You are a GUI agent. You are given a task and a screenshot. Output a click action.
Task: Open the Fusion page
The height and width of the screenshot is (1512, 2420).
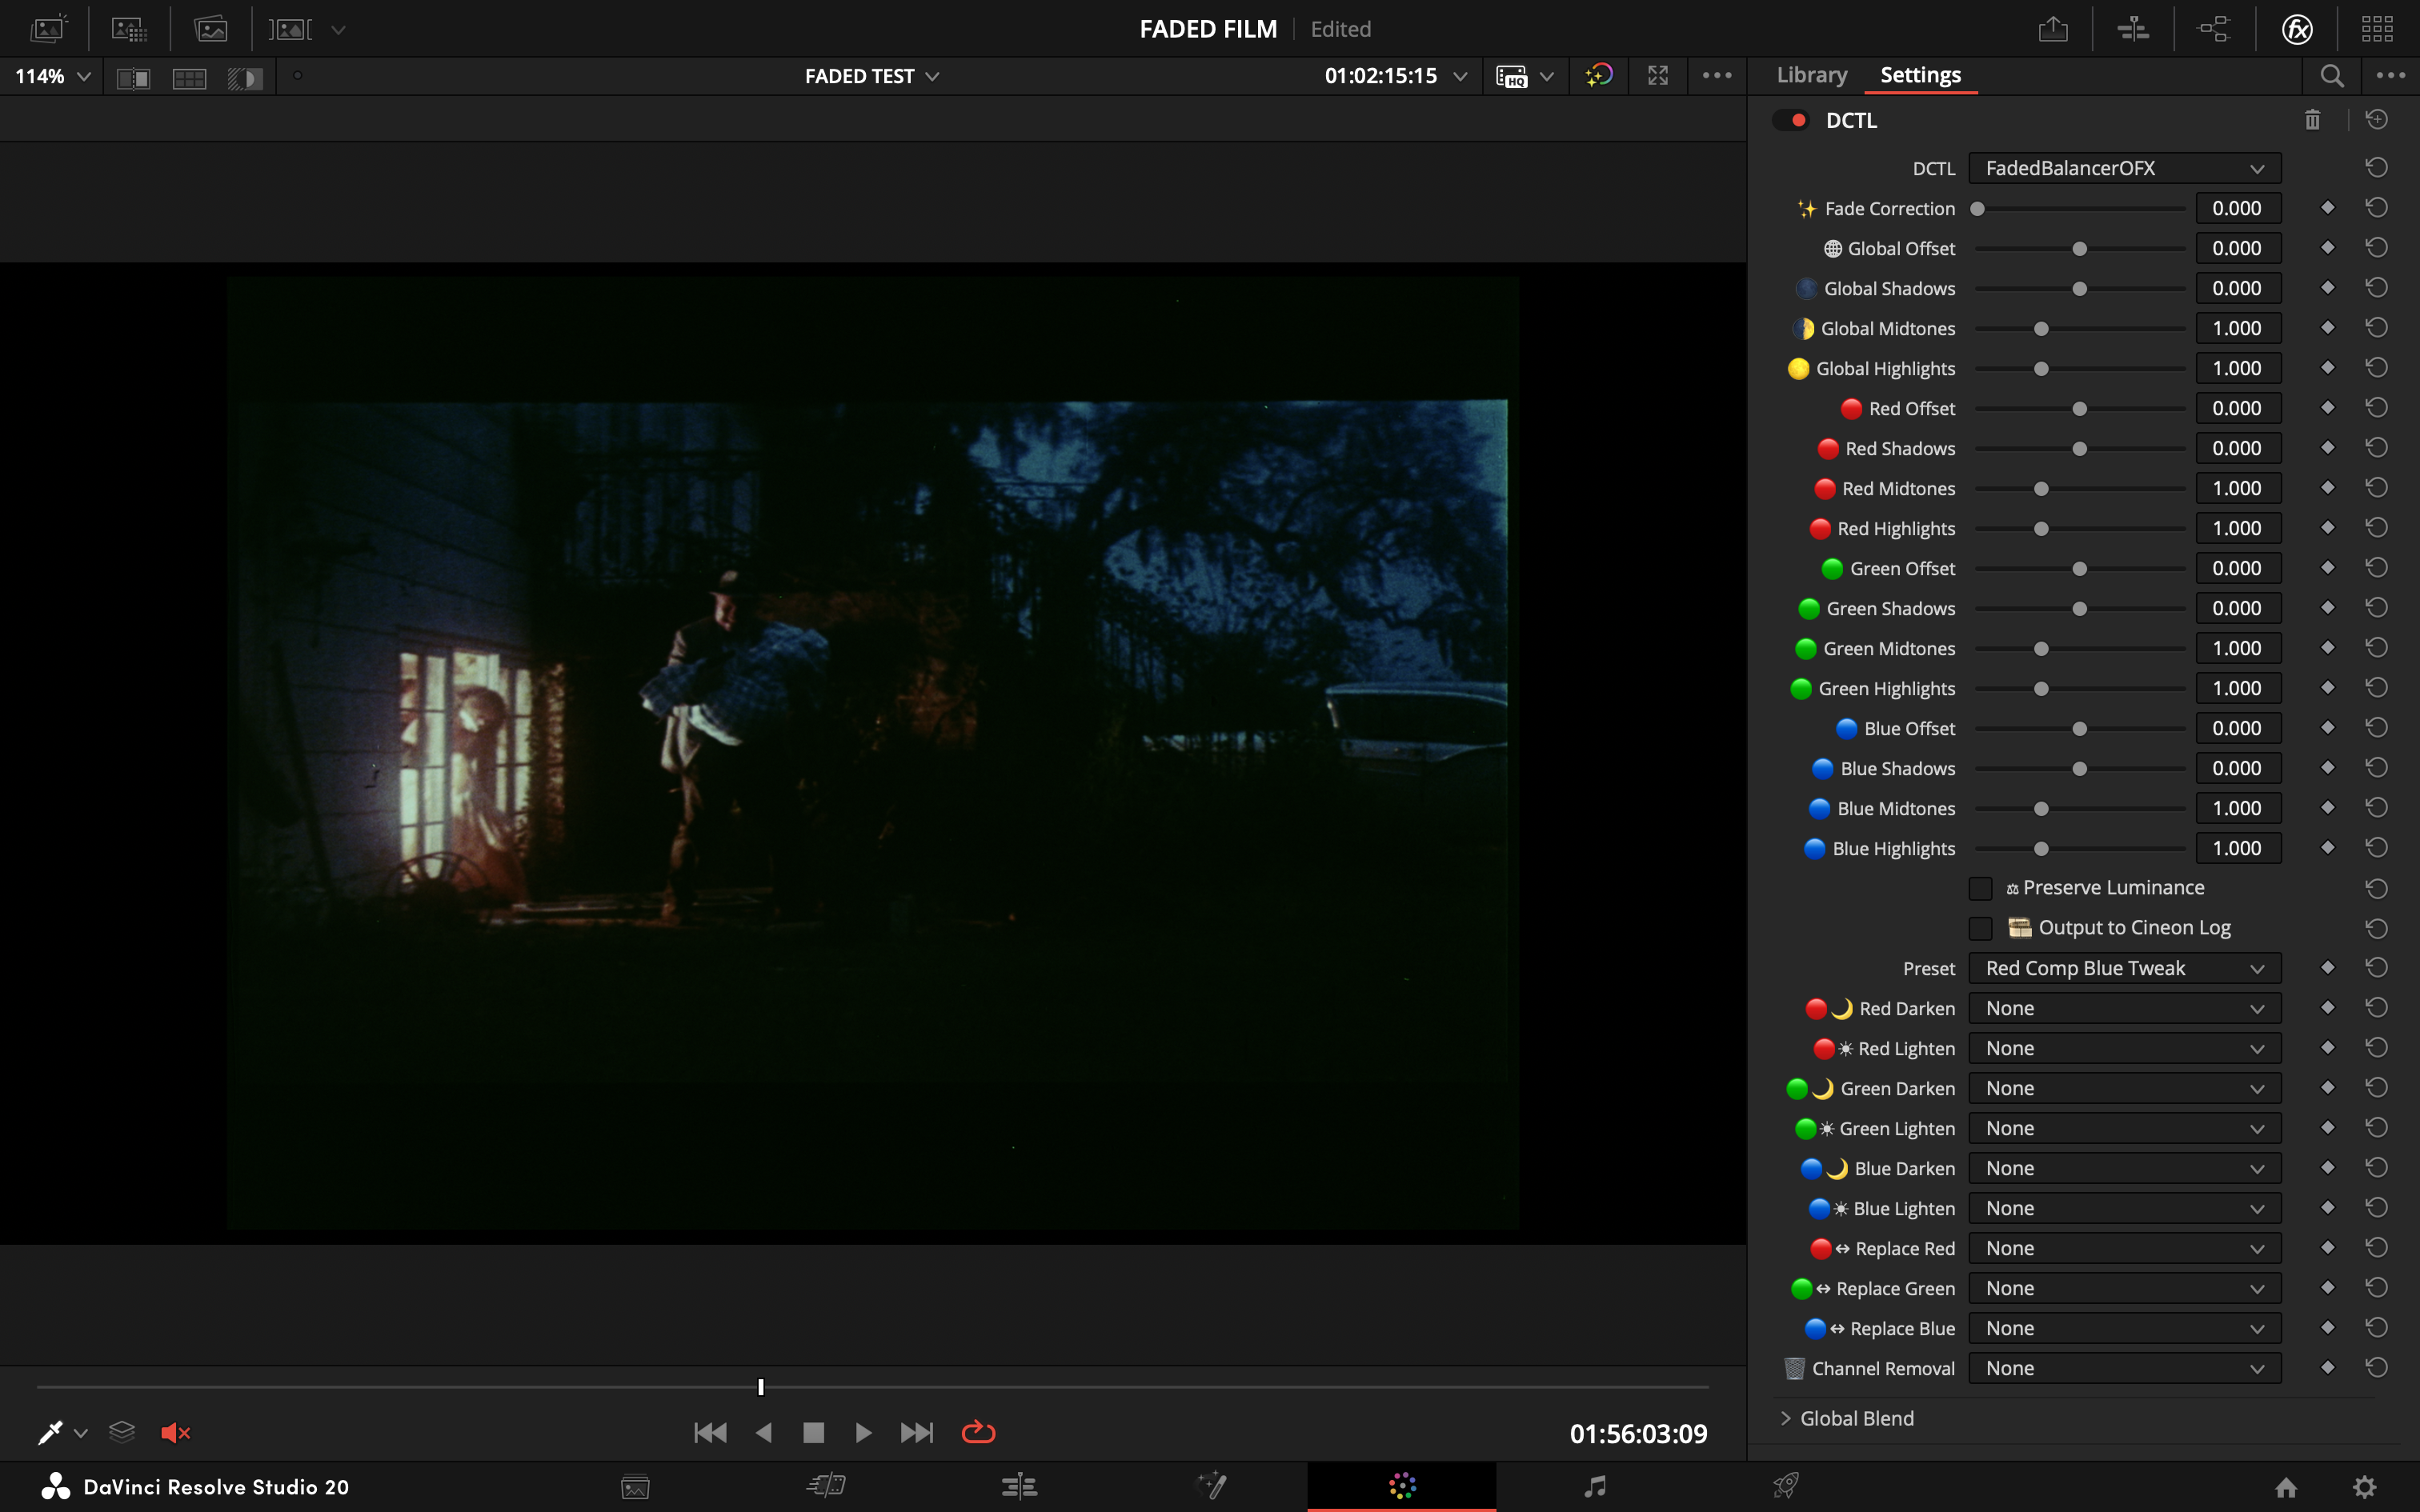1212,1486
